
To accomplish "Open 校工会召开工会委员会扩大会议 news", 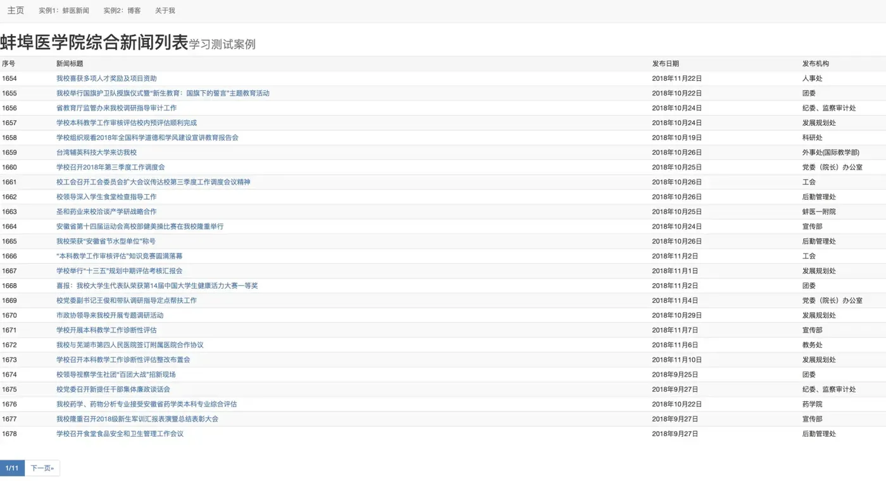I will point(153,182).
